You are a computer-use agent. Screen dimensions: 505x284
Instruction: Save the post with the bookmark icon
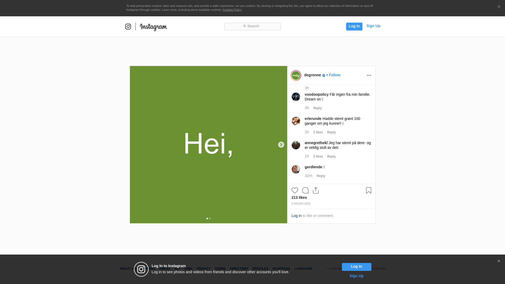click(x=368, y=190)
